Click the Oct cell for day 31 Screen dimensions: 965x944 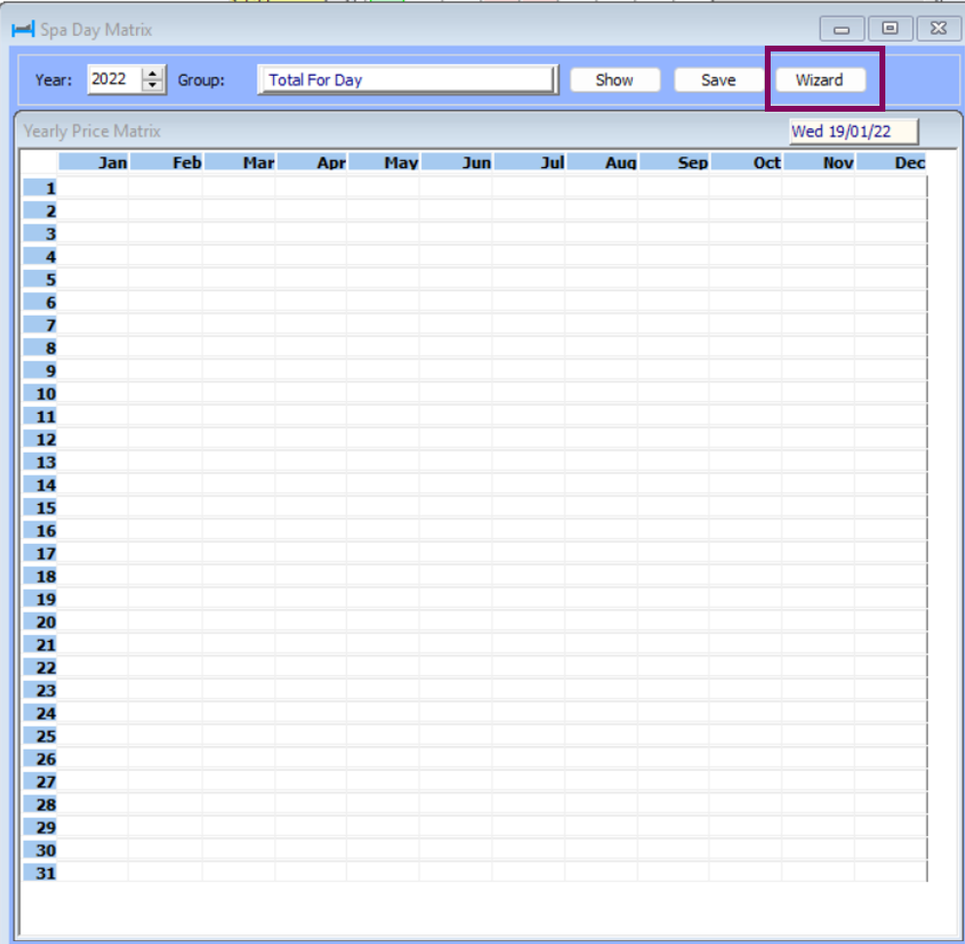click(x=746, y=873)
